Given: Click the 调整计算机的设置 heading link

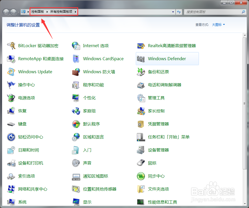Looking at the screenshot, I should [x=22, y=25].
